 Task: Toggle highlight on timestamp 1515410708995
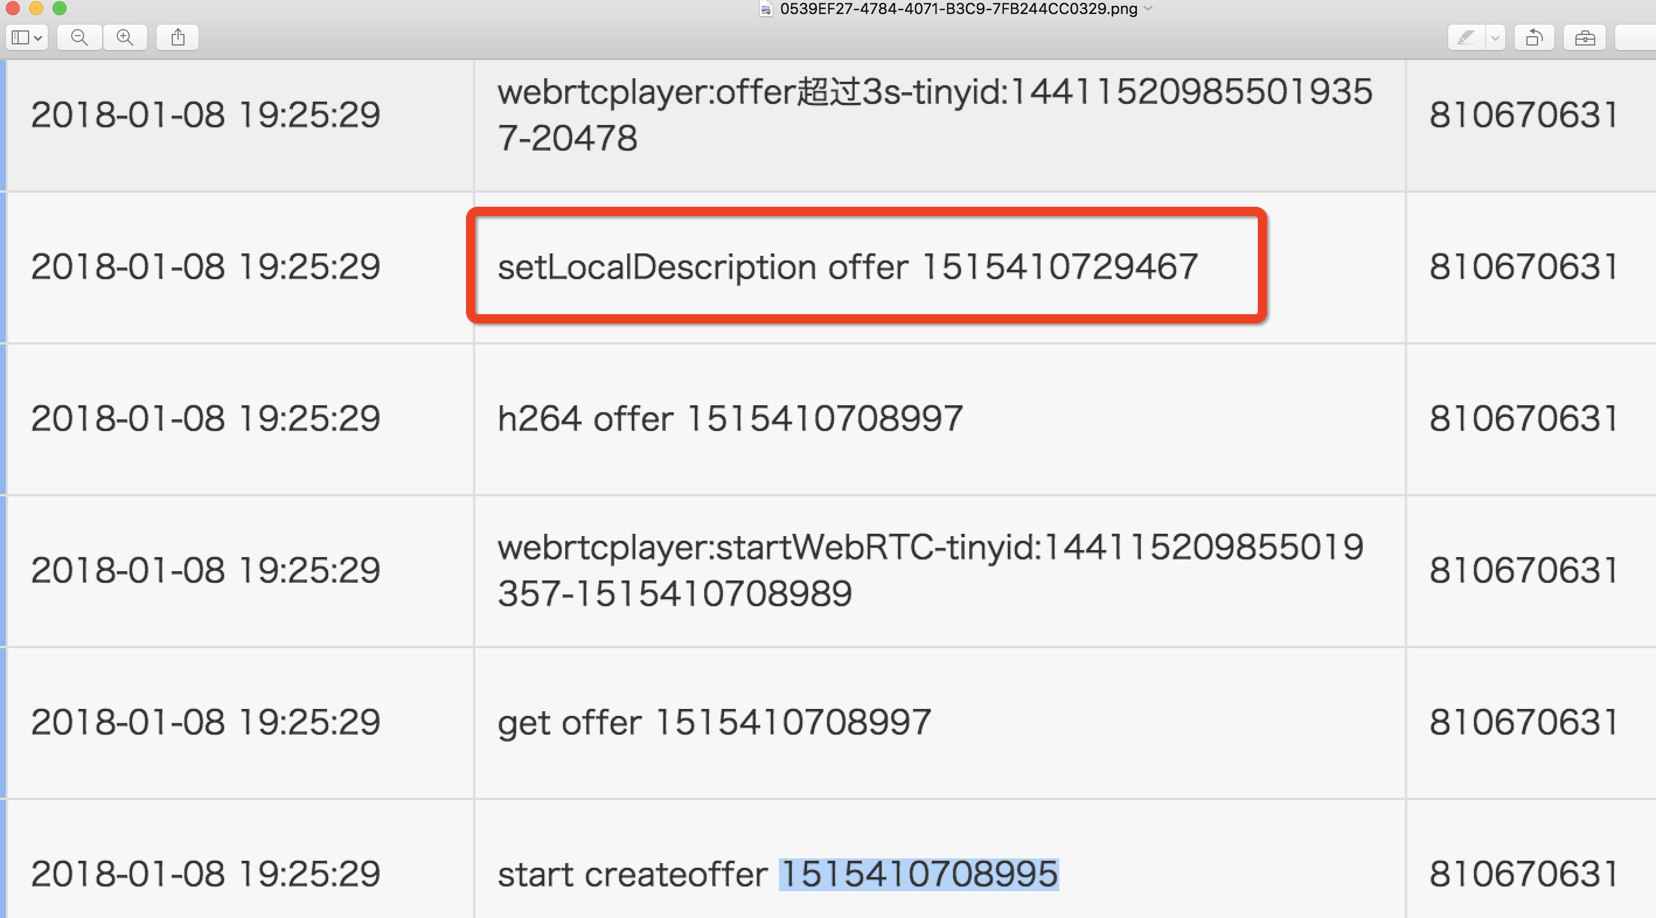point(918,873)
